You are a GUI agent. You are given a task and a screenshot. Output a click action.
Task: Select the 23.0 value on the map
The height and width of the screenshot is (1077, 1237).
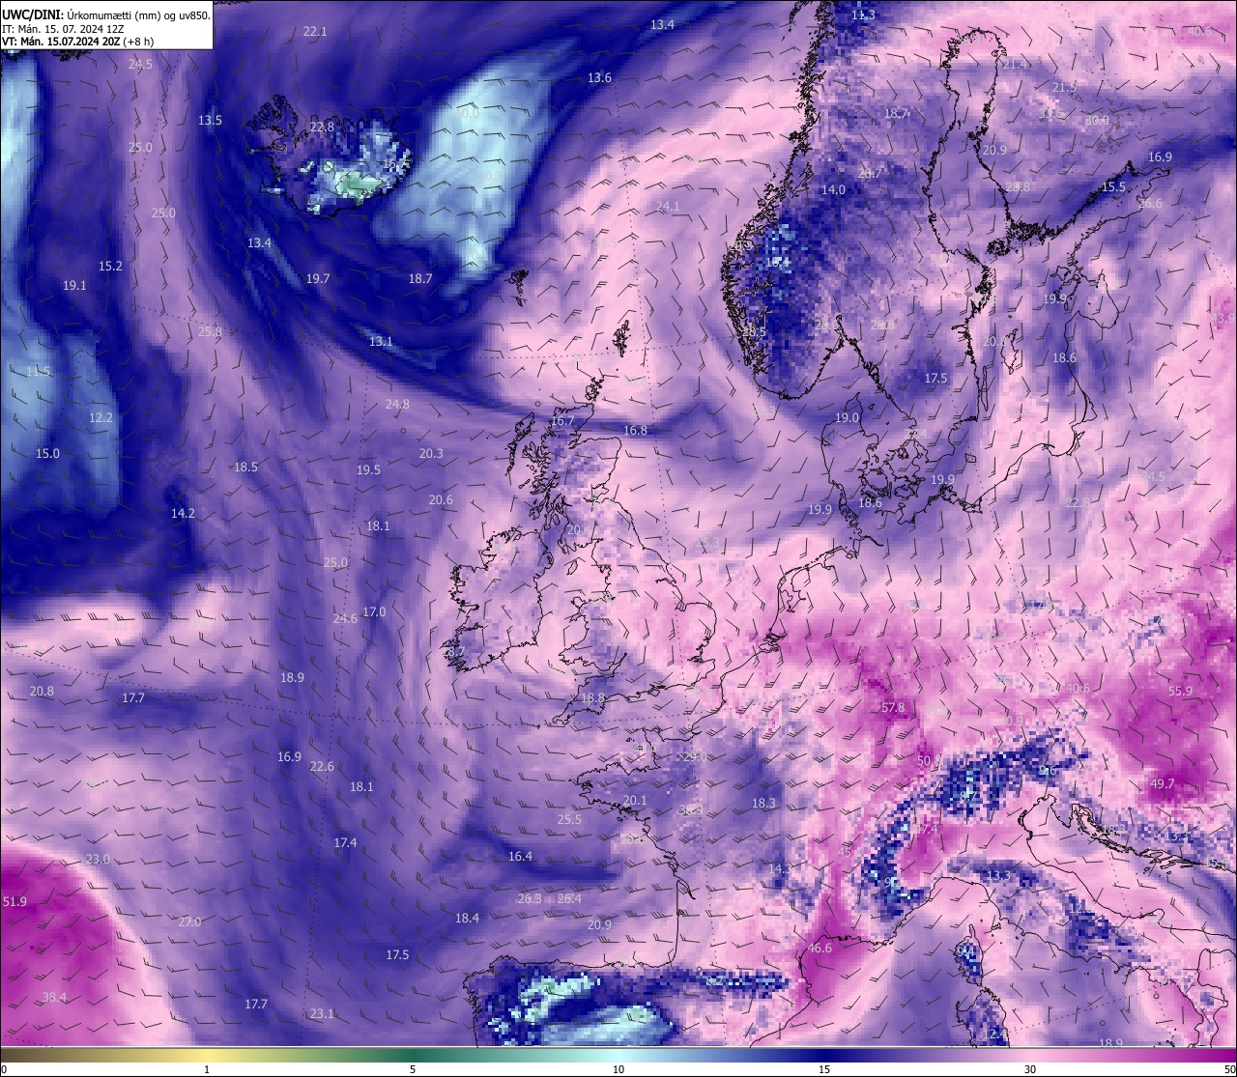pos(98,859)
